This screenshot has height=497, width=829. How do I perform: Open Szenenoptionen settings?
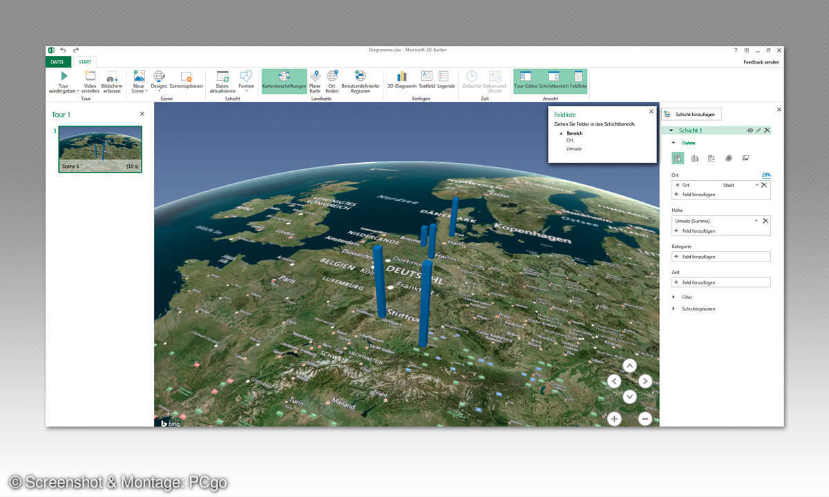(x=186, y=81)
